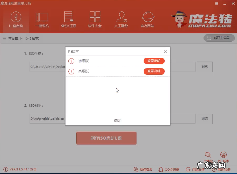View 查看说明 for 高级版
Viewport: 237px width, 174px height.
[x=154, y=71]
